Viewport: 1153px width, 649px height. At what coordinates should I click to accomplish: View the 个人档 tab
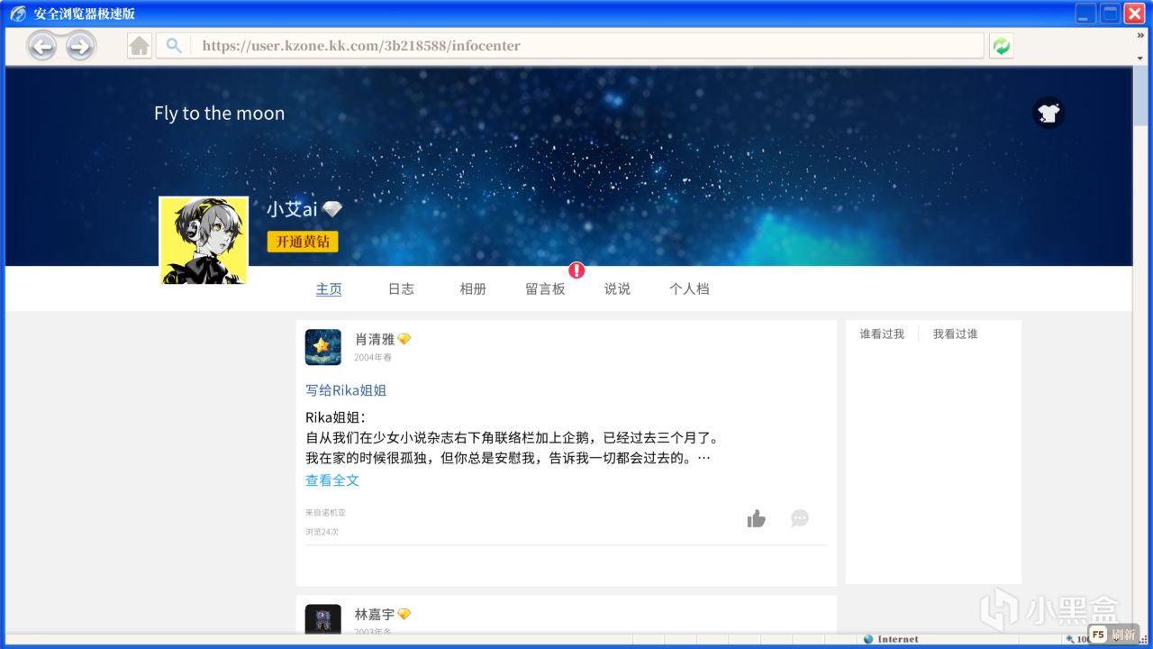click(x=689, y=289)
